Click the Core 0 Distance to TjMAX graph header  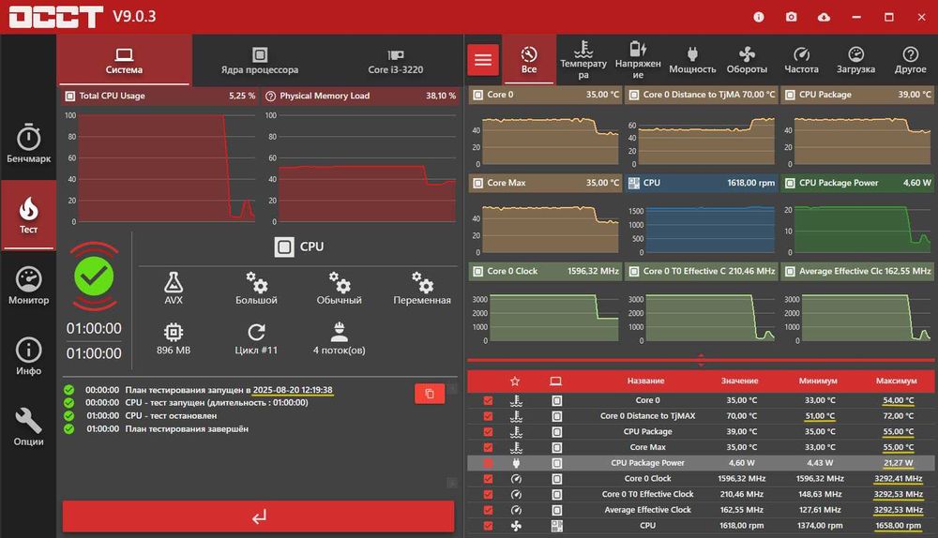[701, 95]
